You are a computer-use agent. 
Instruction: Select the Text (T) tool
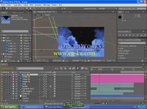click(x=34, y=8)
